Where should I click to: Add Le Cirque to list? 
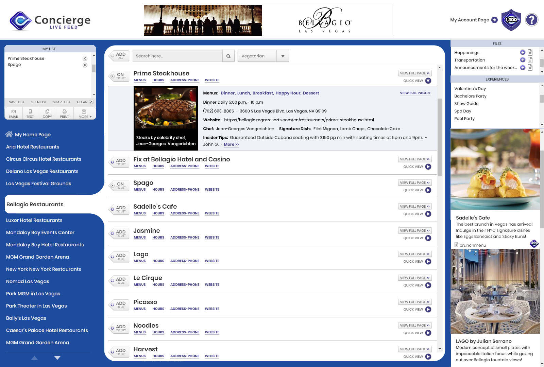point(119,281)
